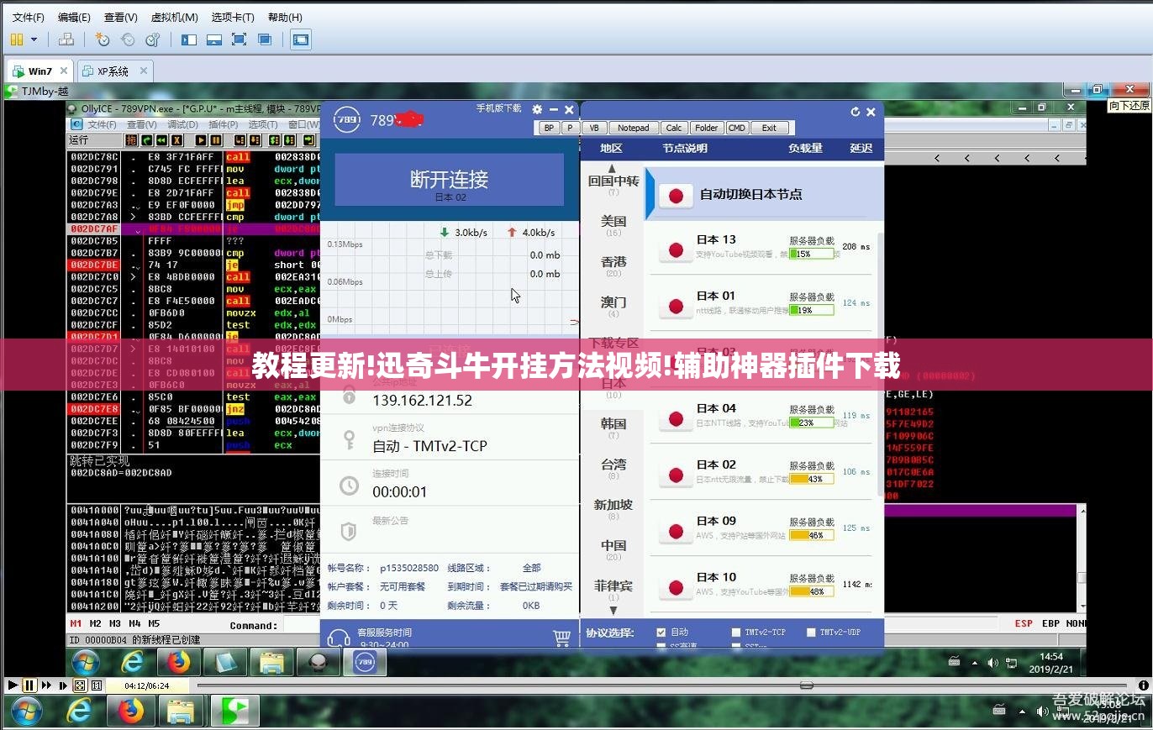Click the Notepad button

point(634,128)
